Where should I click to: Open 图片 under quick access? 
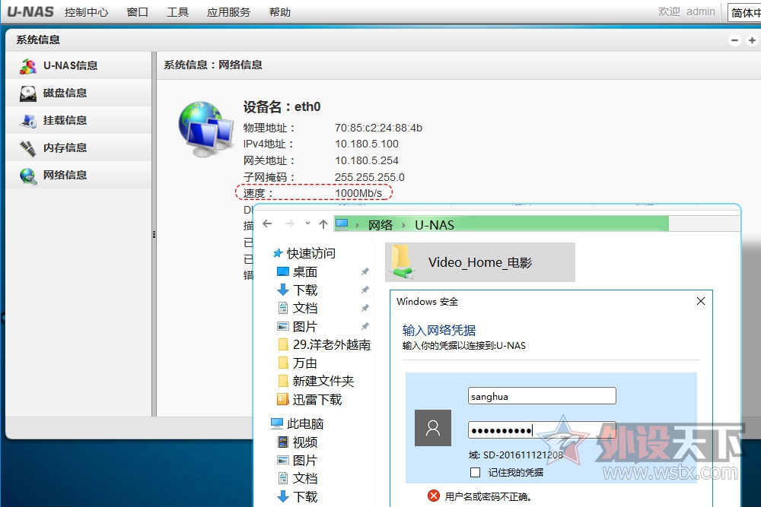305,326
